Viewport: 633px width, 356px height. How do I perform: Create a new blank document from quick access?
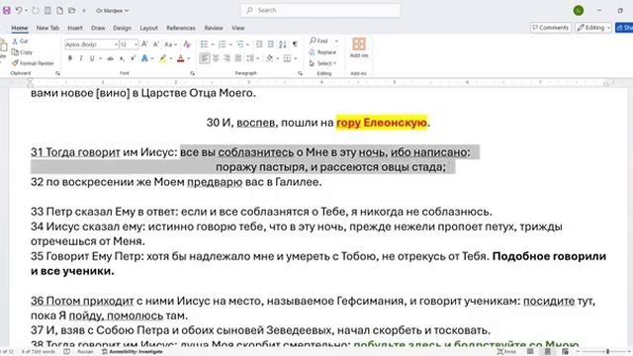tap(59, 11)
